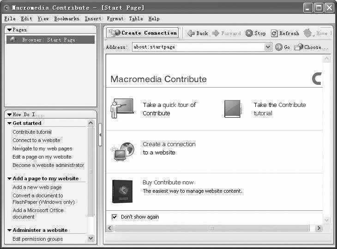Screen dimensions: 337x249
Task: Click the Contribute product box icon
Action: click(122, 191)
